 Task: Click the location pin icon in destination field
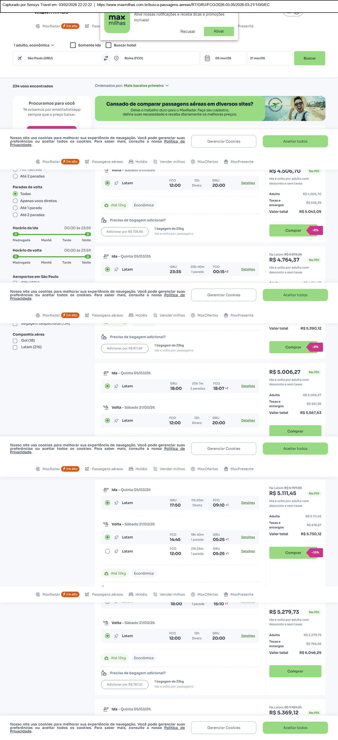[x=117, y=58]
